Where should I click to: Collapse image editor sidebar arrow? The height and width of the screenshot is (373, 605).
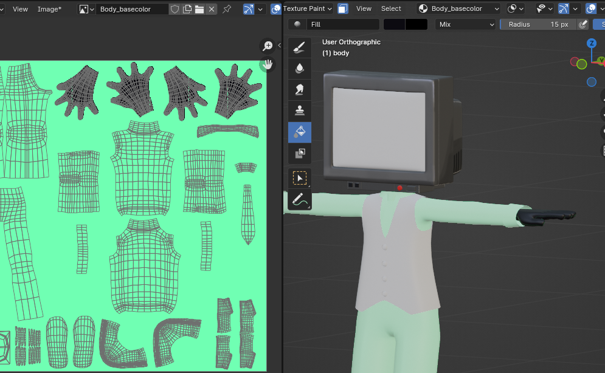[279, 45]
